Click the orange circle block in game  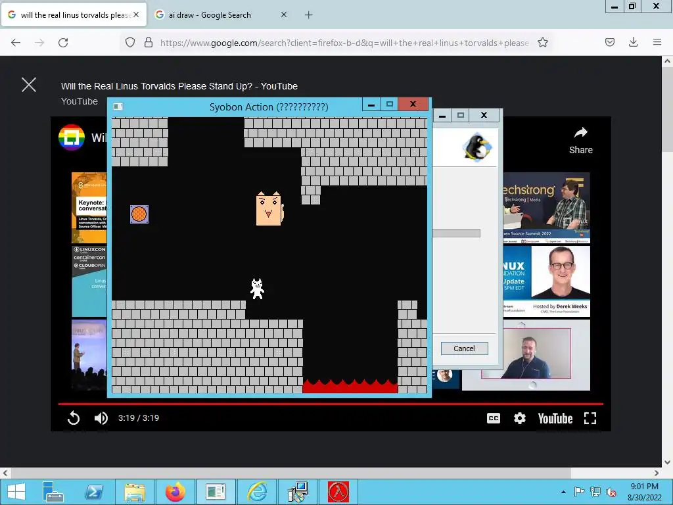click(x=139, y=214)
